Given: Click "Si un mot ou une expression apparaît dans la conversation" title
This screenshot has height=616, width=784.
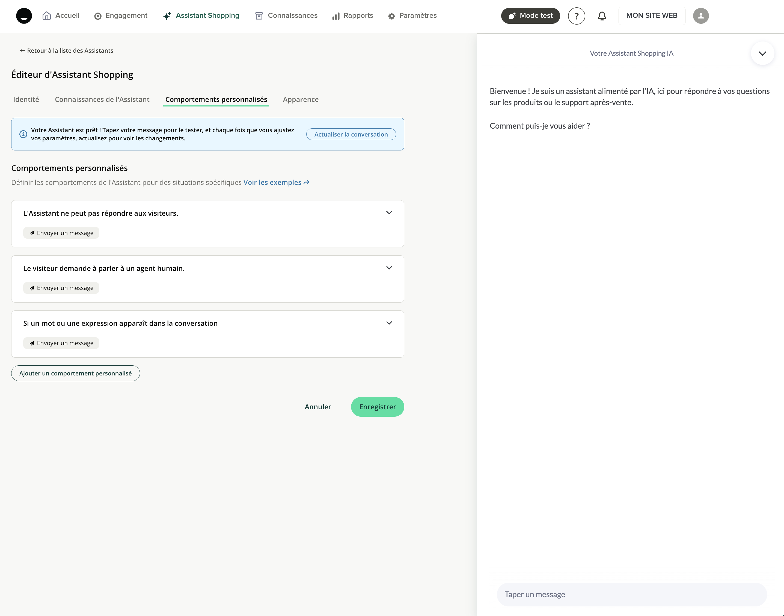Looking at the screenshot, I should [120, 324].
